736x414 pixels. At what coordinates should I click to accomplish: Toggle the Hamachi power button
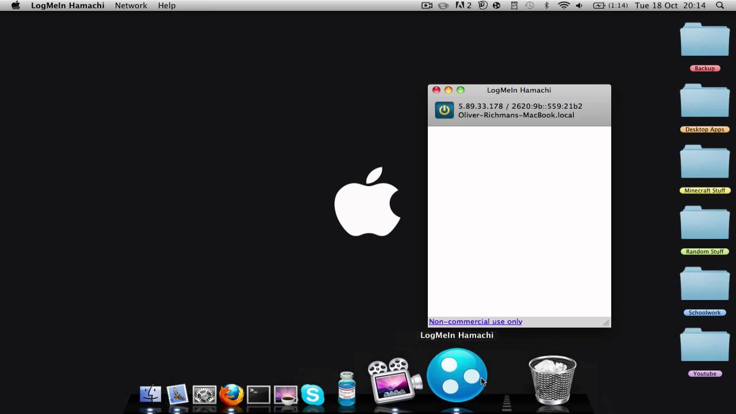click(x=444, y=110)
